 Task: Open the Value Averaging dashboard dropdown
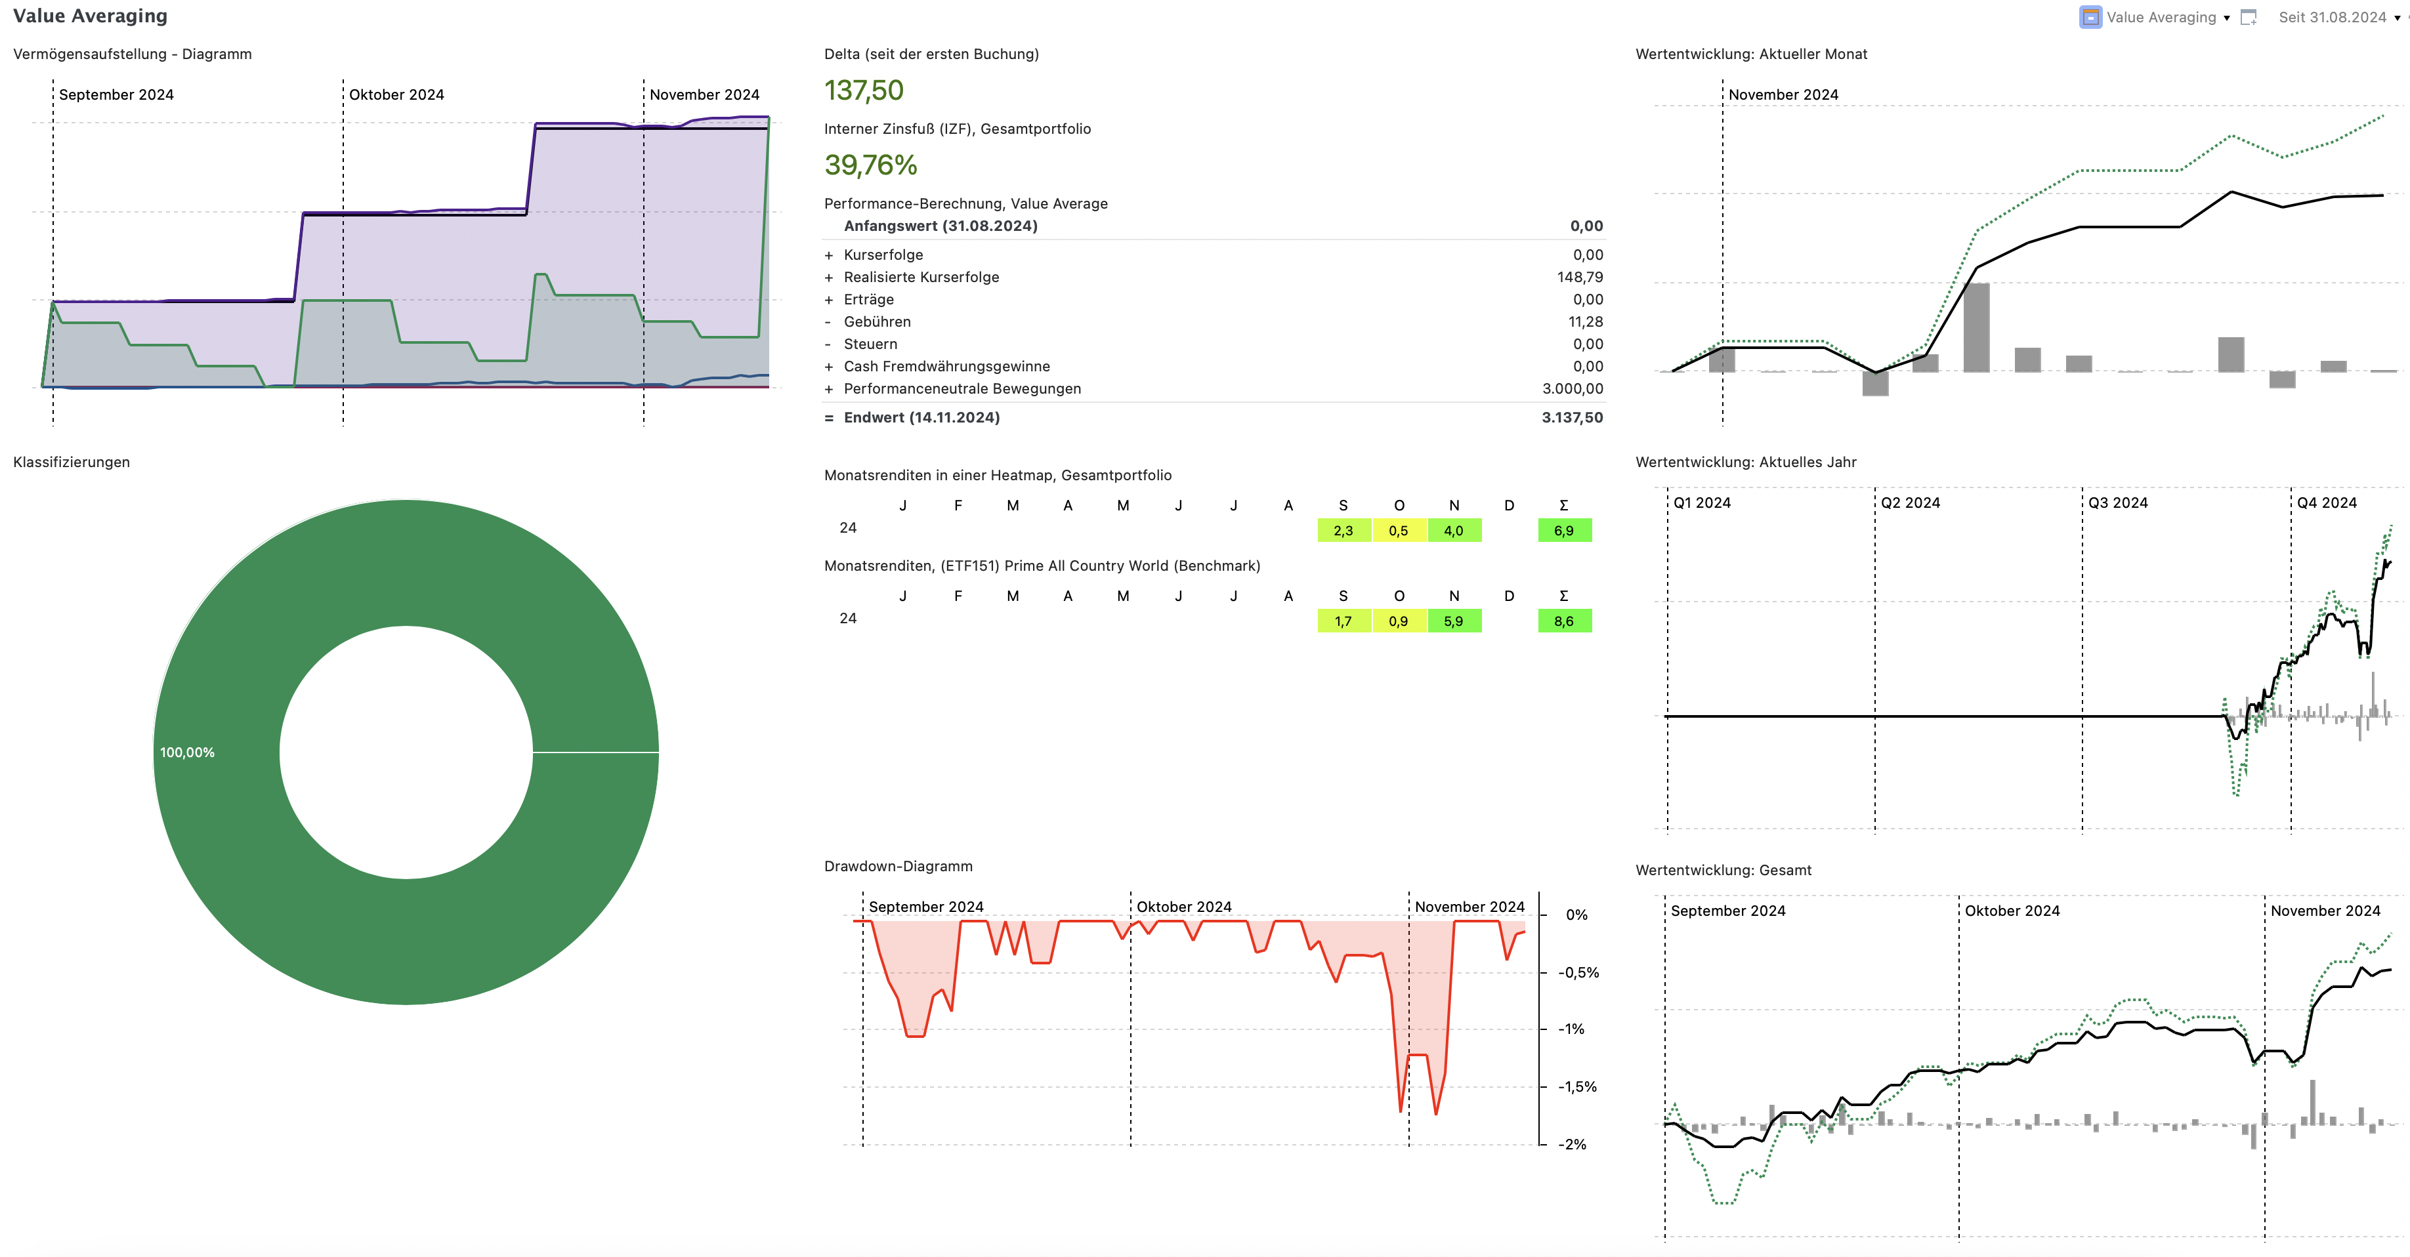[x=2227, y=18]
